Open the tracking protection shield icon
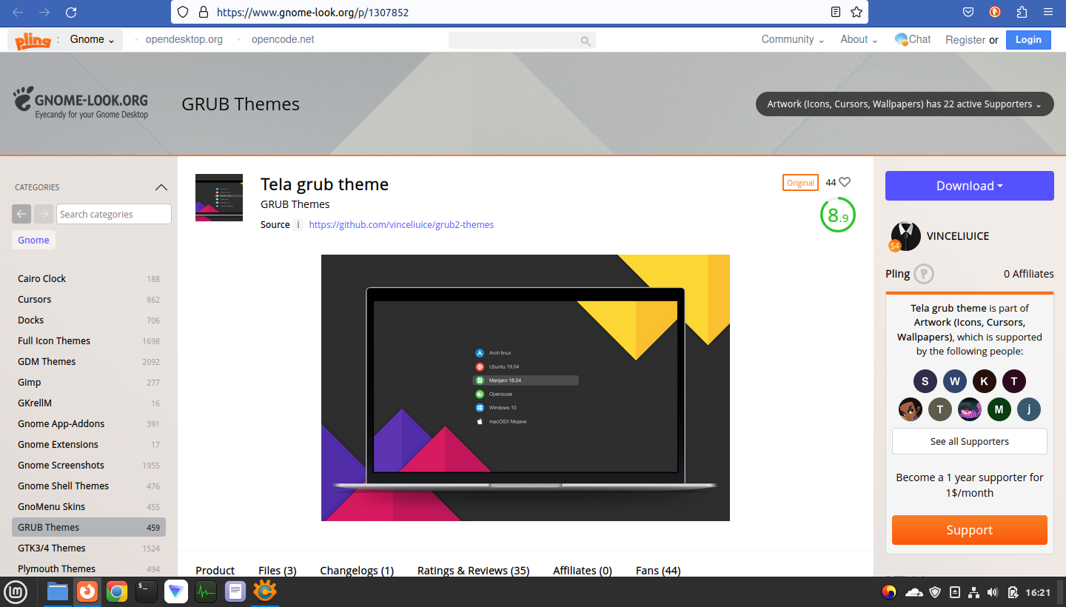1066x607 pixels. 183,12
